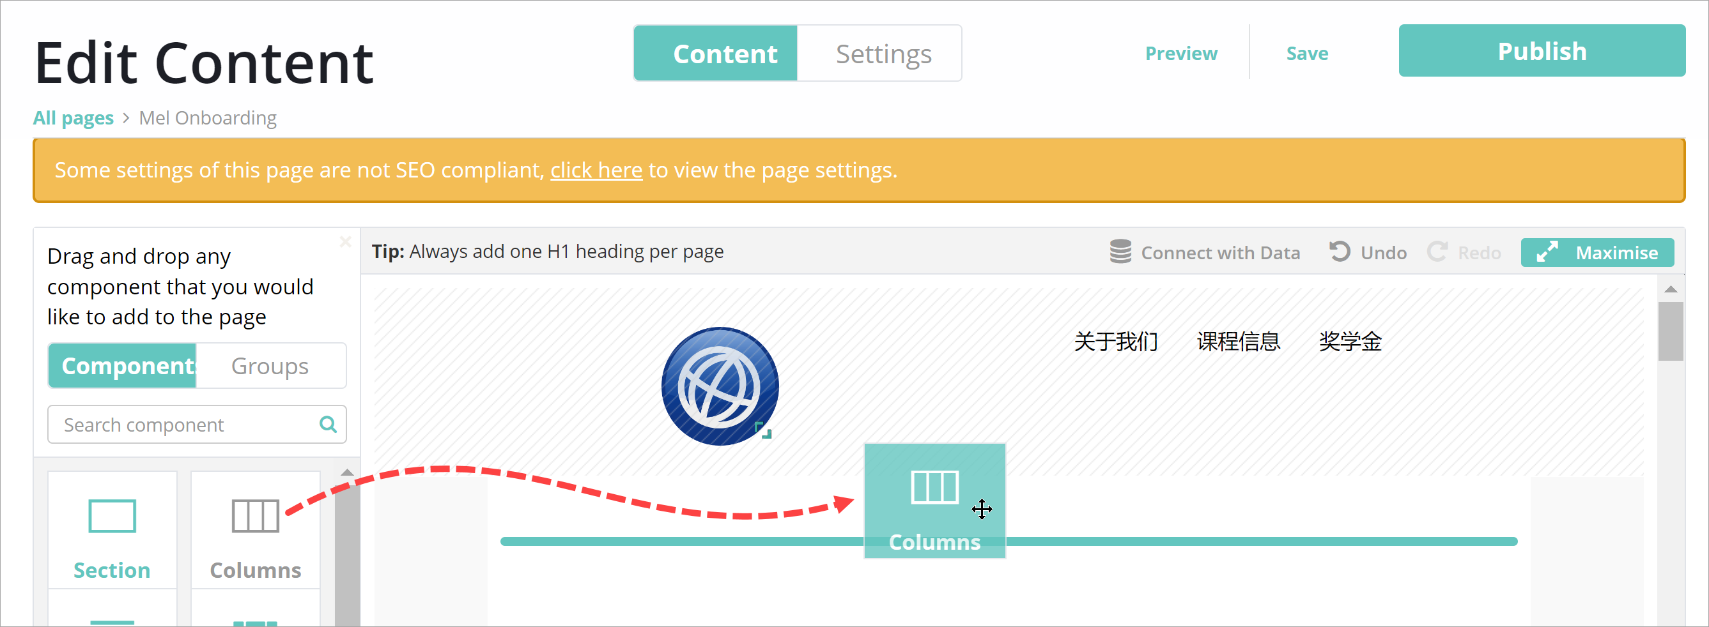This screenshot has width=1709, height=627.
Task: Open the page Preview
Action: point(1181,54)
